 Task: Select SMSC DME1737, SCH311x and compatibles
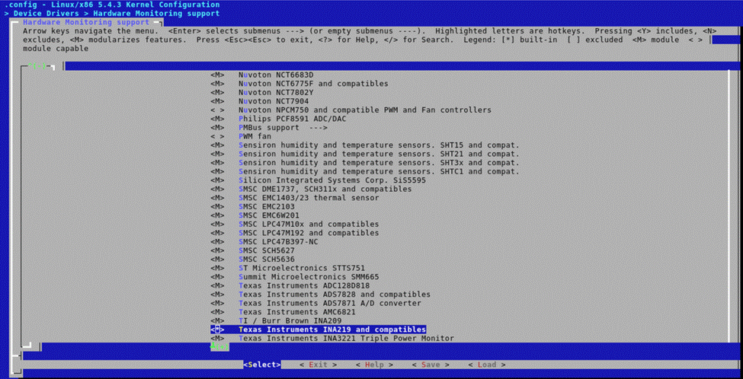(325, 189)
